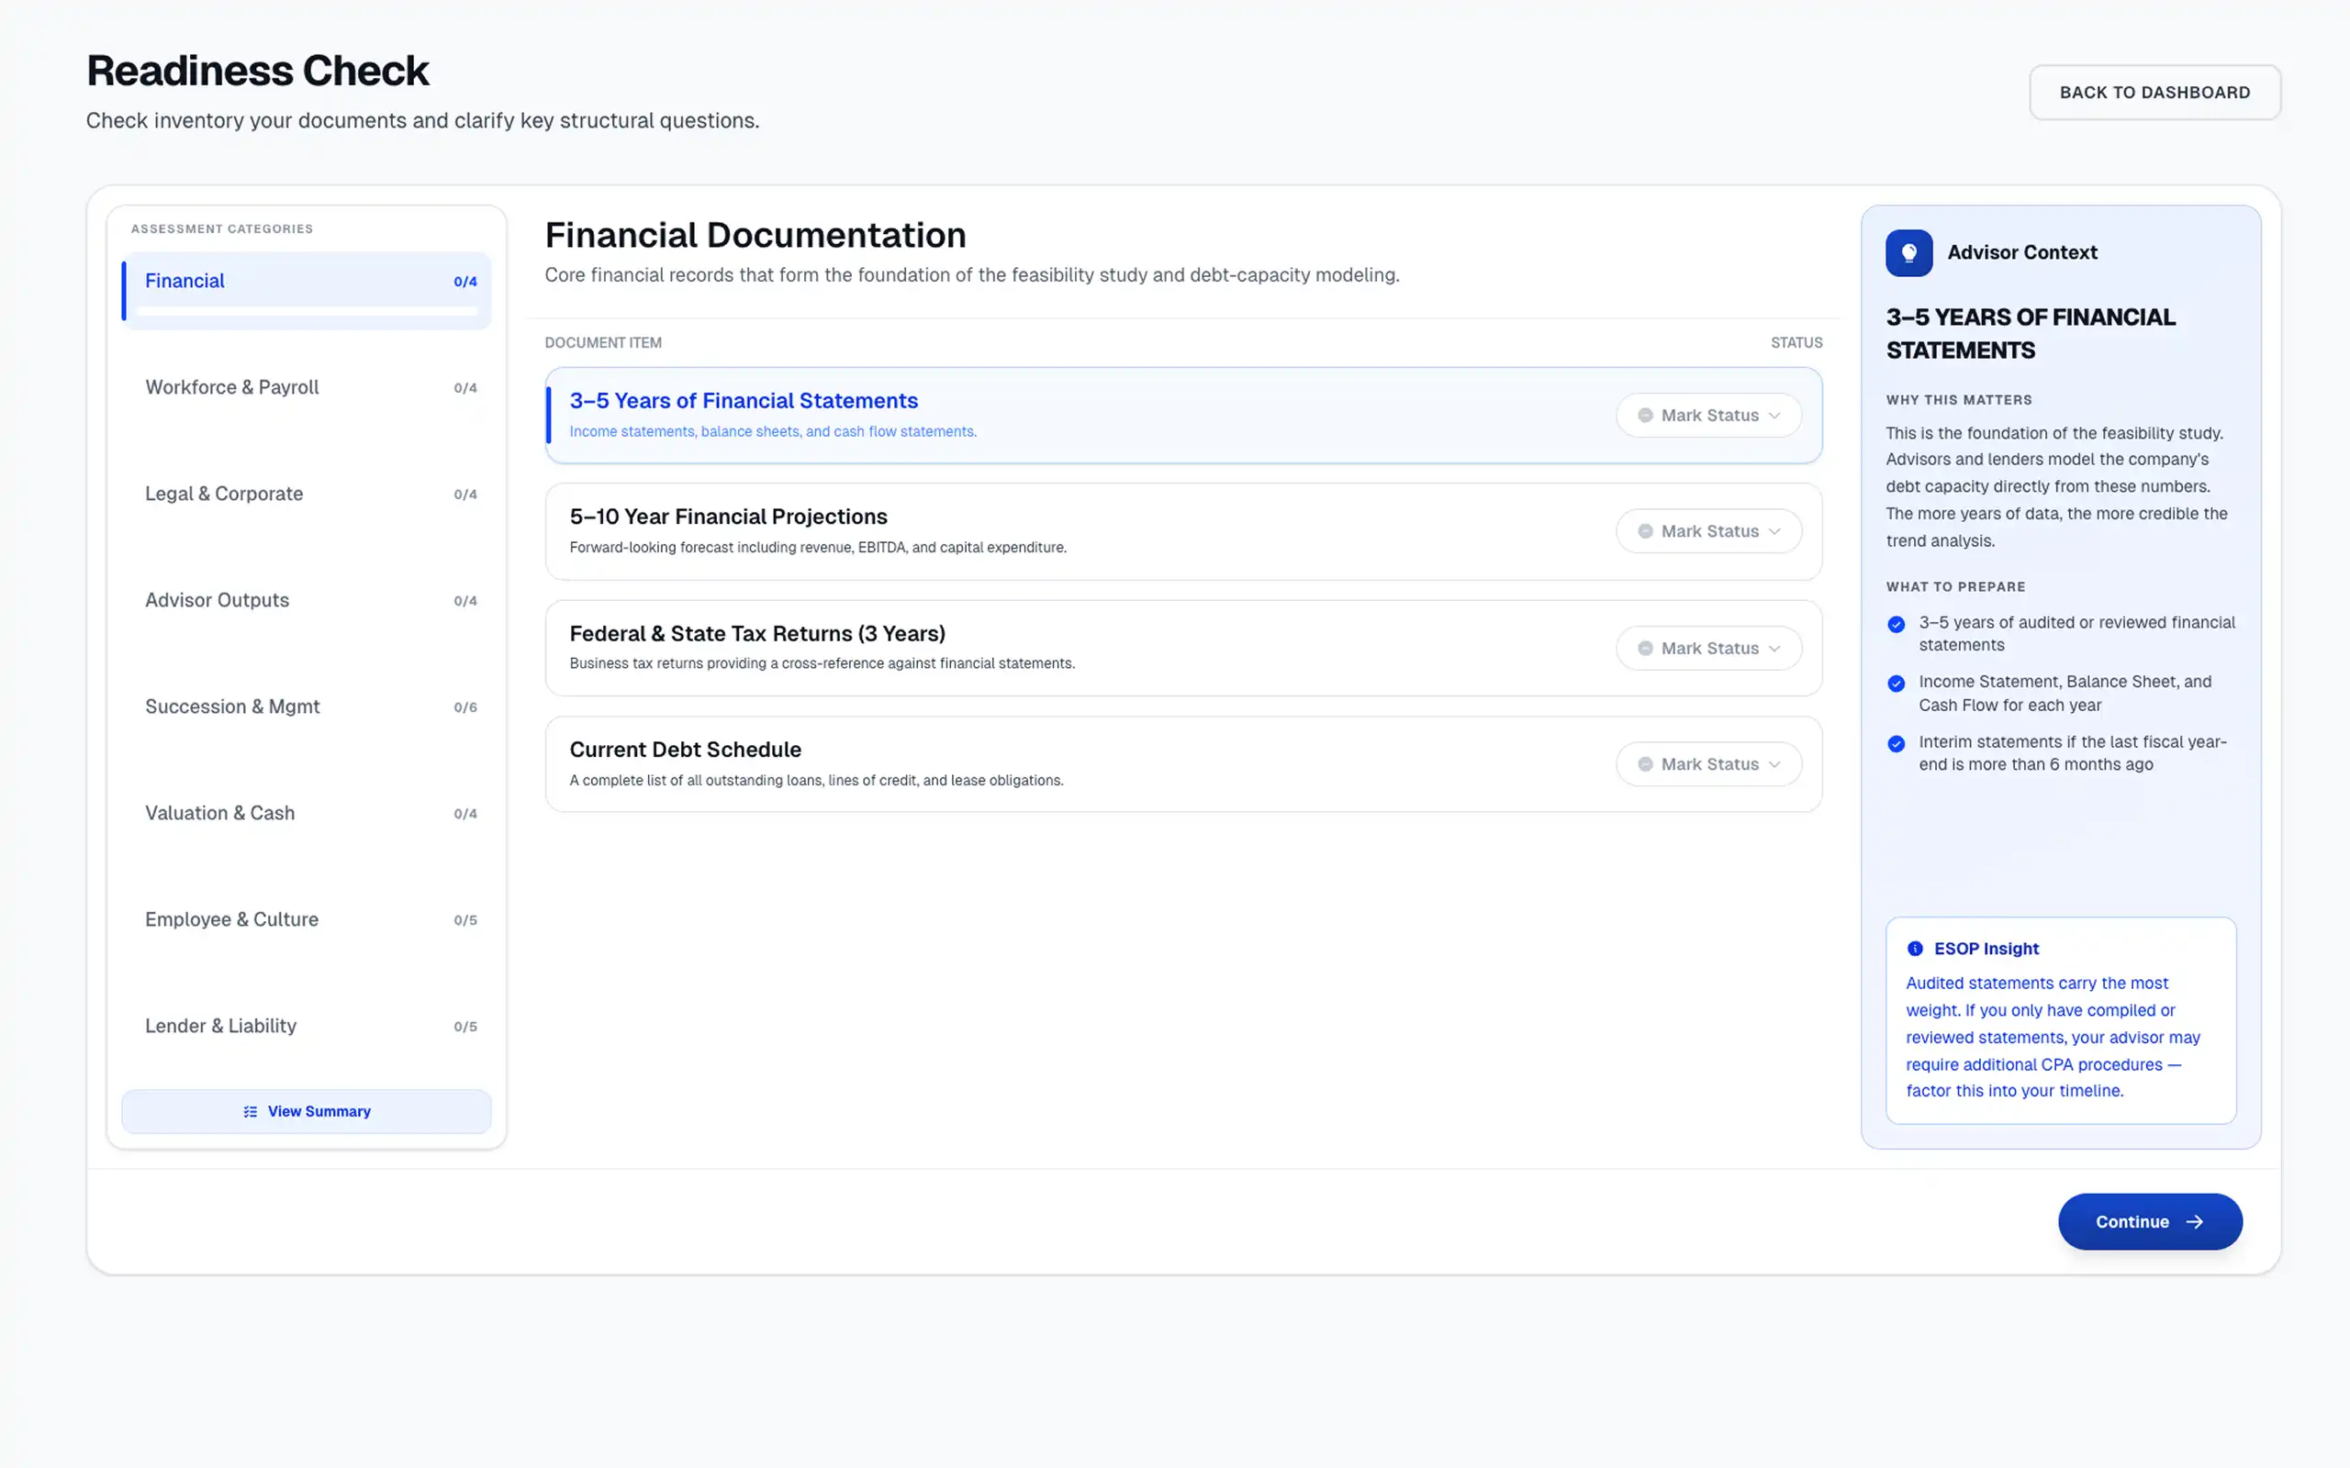Click the WHY THIS MATTERS label
2350x1468 pixels.
tap(1959, 400)
